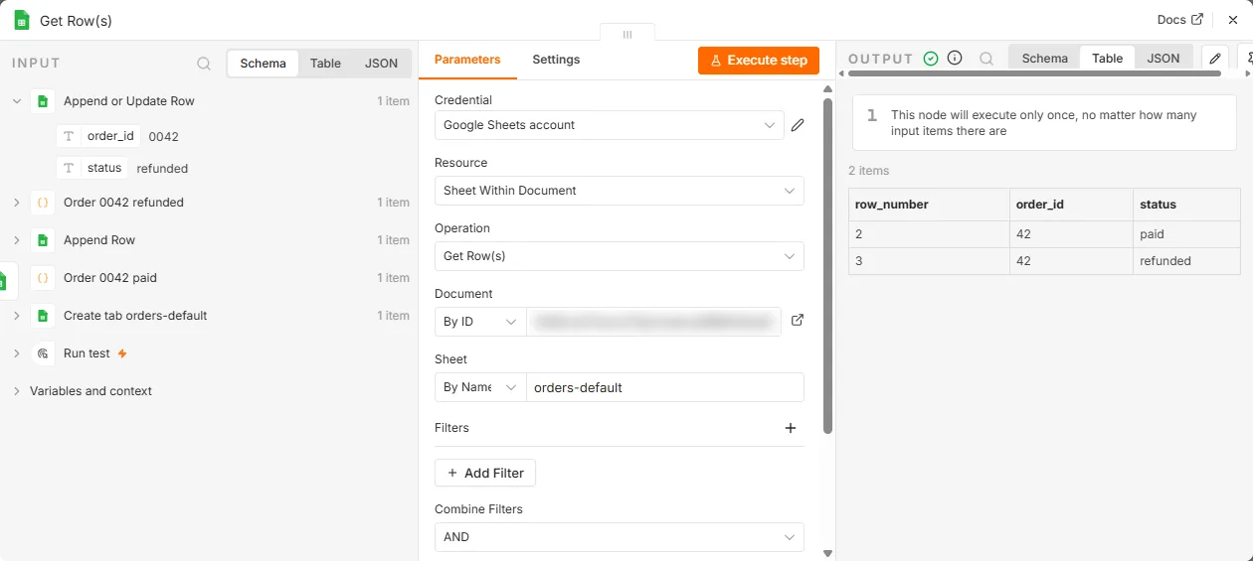1253x561 pixels.
Task: Grab the panel drag handle at top
Action: [627, 34]
